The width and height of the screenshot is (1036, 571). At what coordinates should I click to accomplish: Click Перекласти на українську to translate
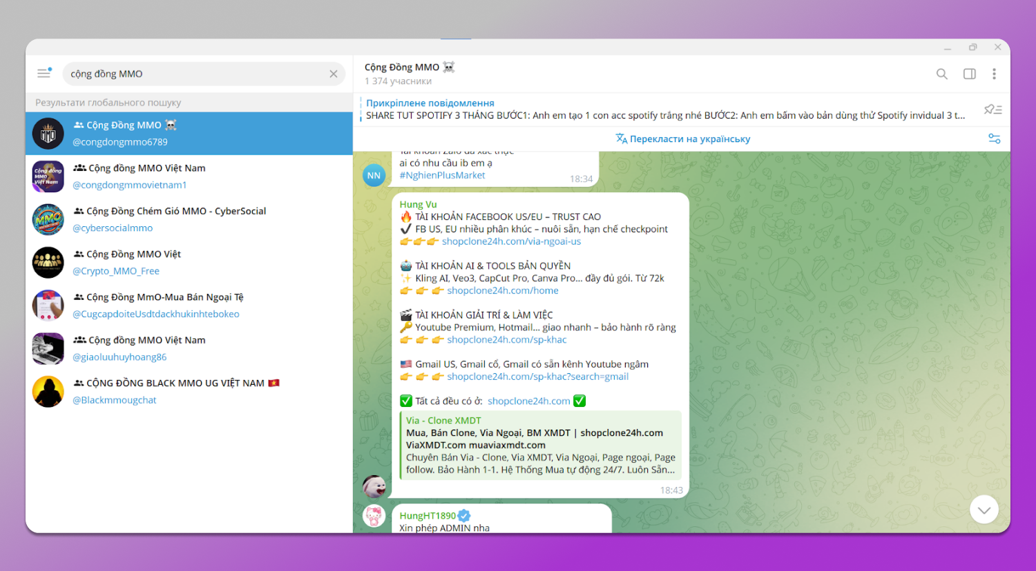click(x=682, y=138)
